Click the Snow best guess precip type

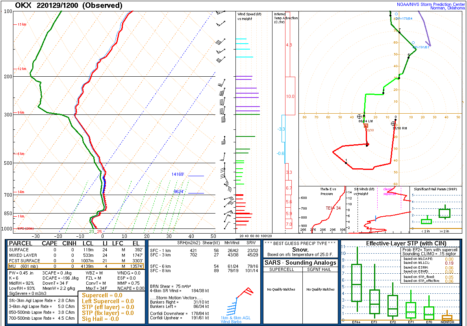click(x=300, y=250)
